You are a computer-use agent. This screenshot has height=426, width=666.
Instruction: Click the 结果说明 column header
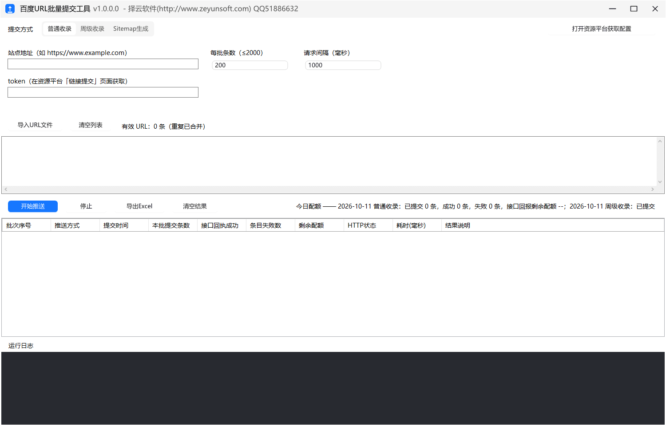pyautogui.click(x=553, y=225)
